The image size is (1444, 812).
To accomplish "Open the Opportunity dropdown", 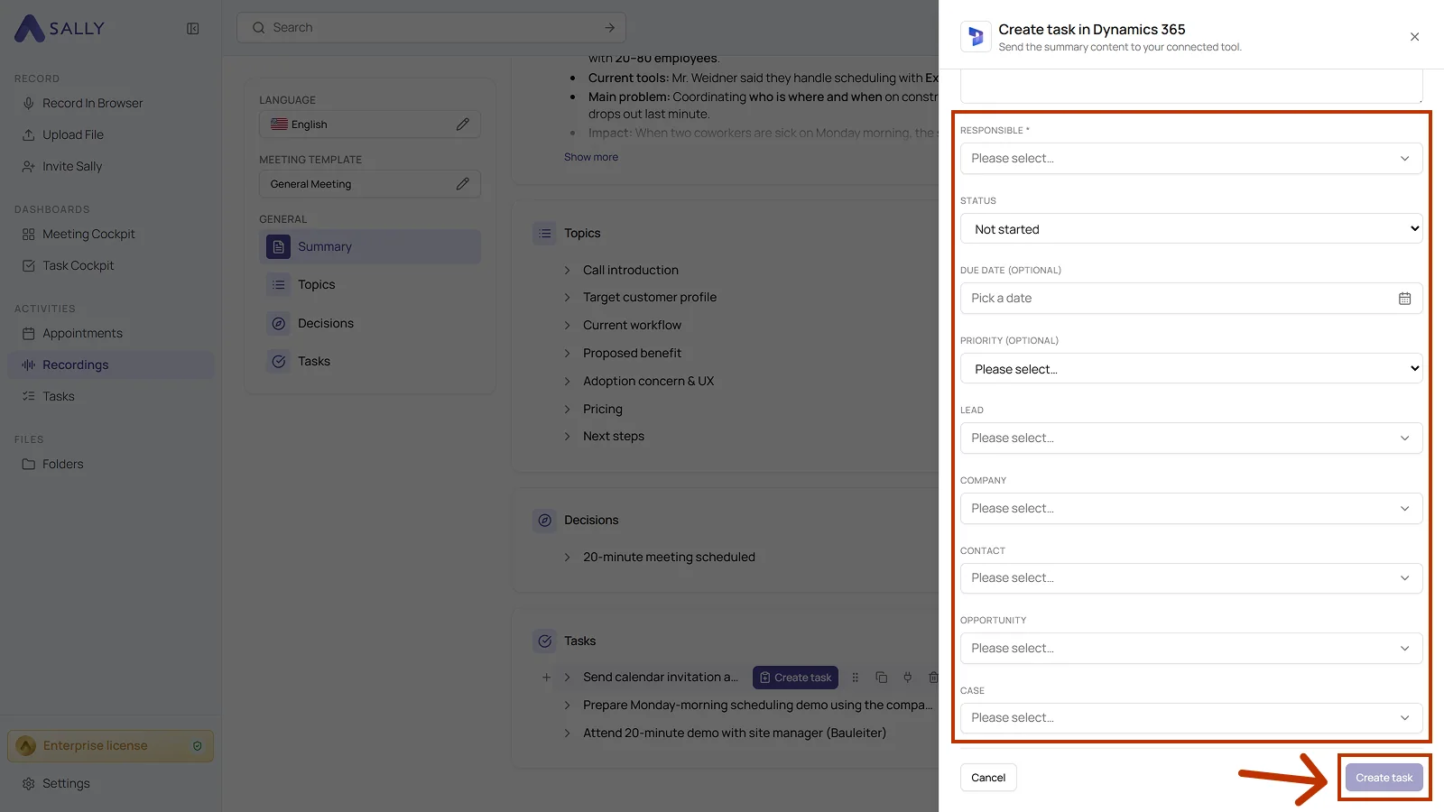I will [x=1191, y=649].
